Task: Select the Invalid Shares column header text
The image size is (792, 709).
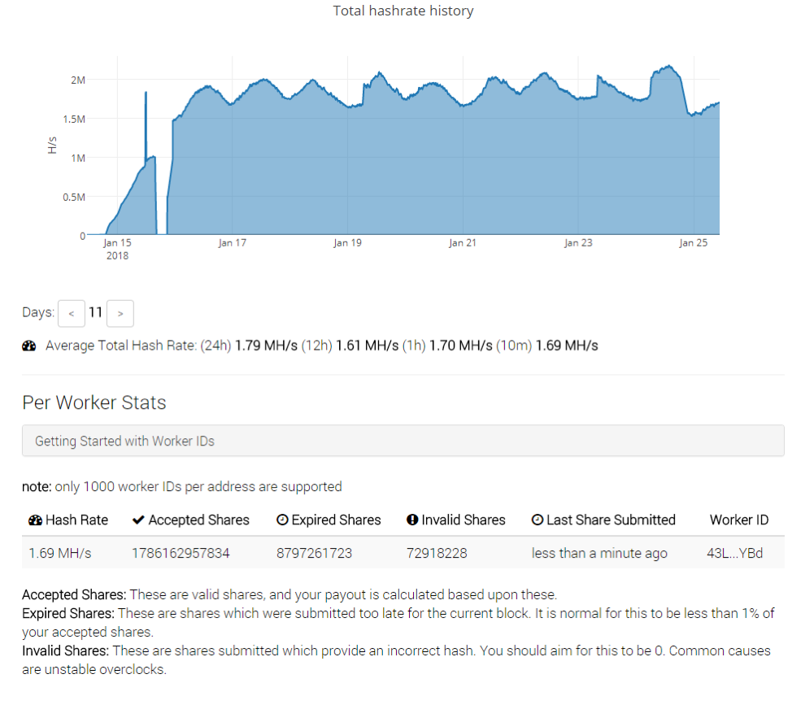Action: [463, 520]
